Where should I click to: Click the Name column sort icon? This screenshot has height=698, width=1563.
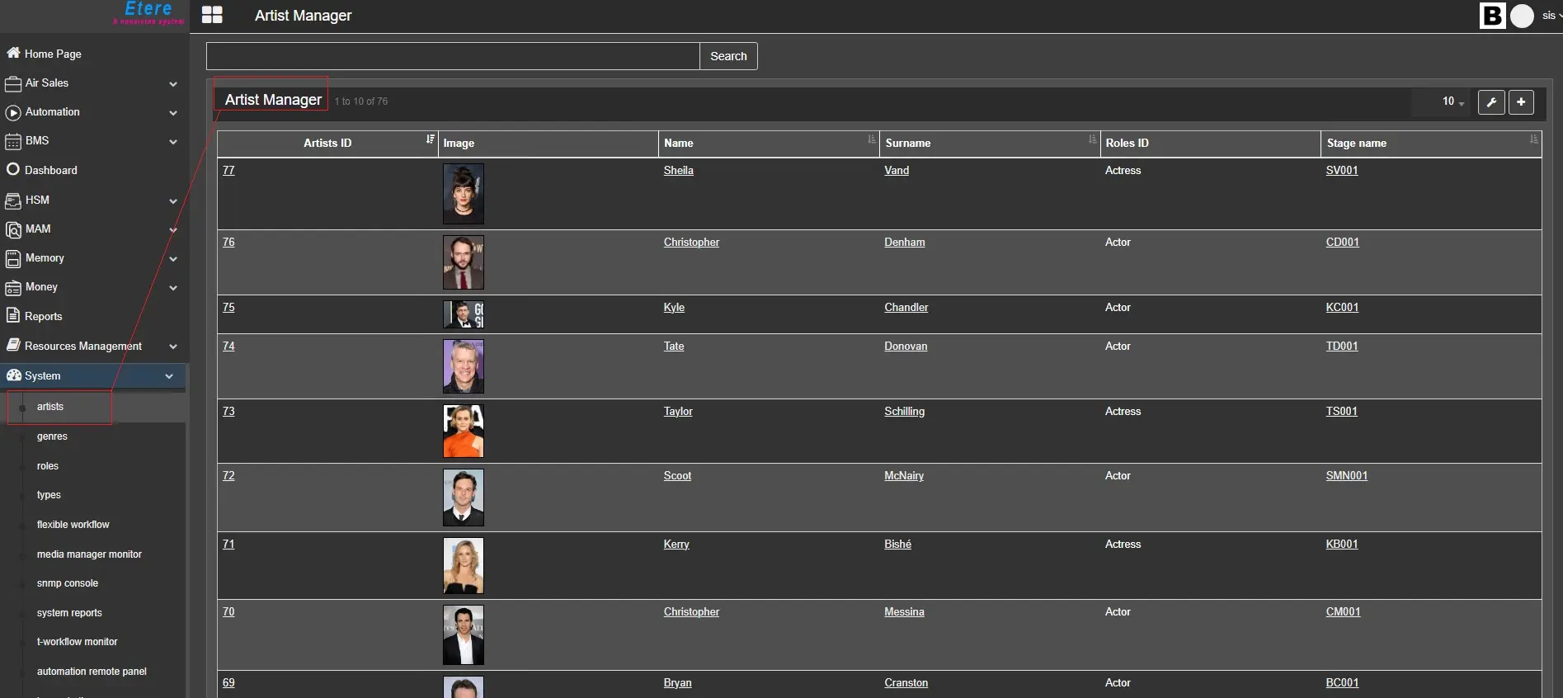click(871, 139)
